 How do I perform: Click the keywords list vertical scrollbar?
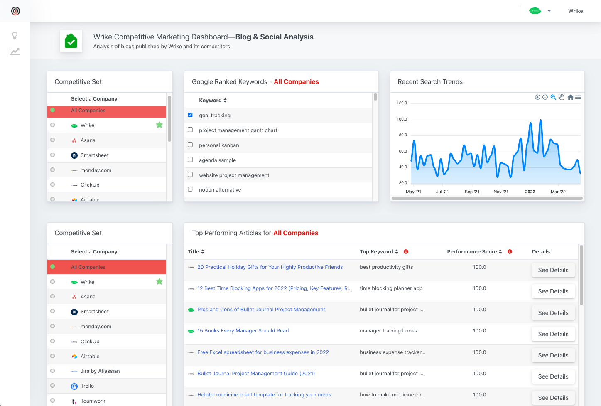point(375,97)
